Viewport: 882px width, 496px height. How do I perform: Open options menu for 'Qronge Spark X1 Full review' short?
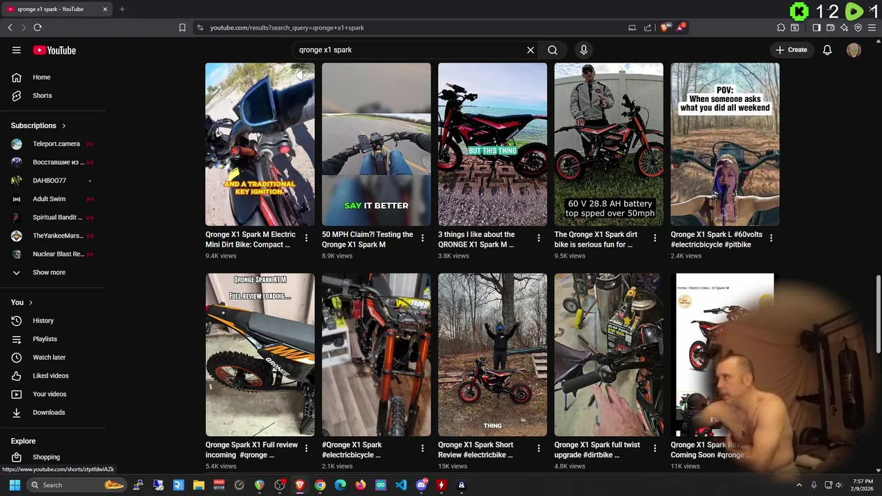pos(306,448)
